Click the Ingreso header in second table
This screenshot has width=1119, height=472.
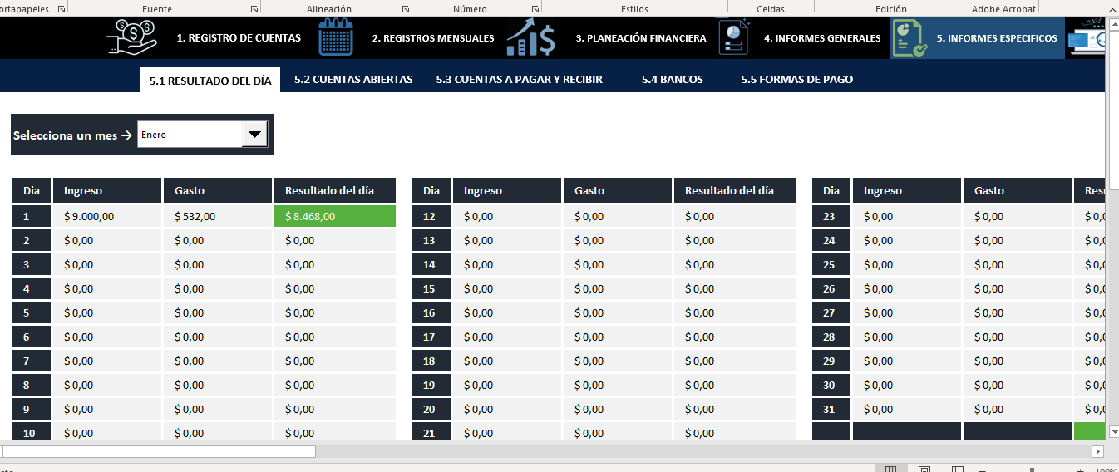tap(507, 190)
